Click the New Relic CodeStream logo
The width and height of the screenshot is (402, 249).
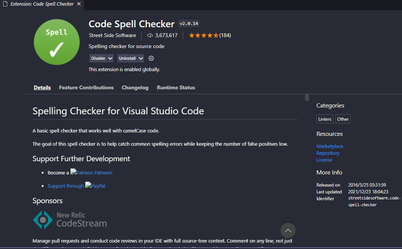point(70,219)
